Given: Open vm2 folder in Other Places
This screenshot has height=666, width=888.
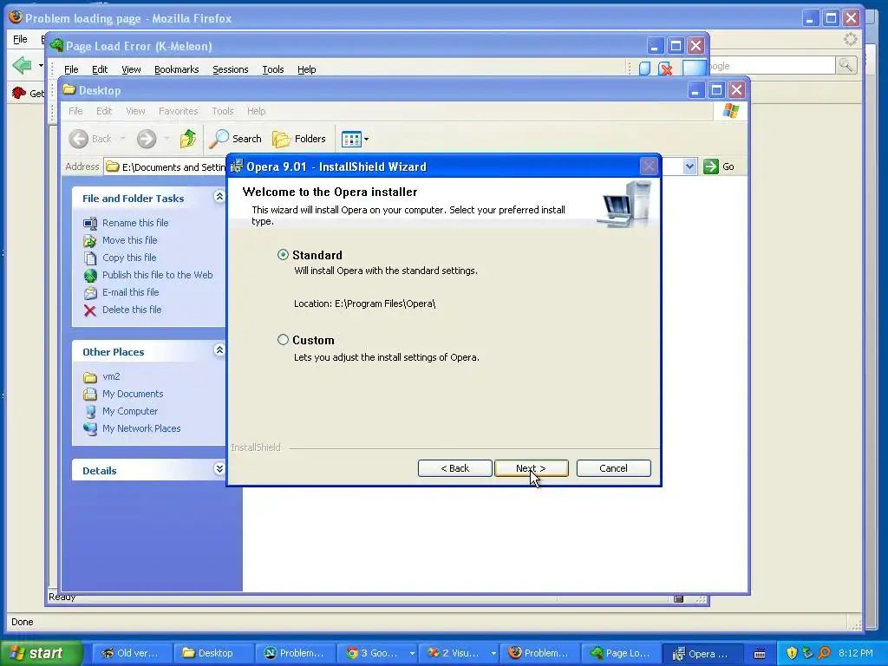Looking at the screenshot, I should (110, 376).
